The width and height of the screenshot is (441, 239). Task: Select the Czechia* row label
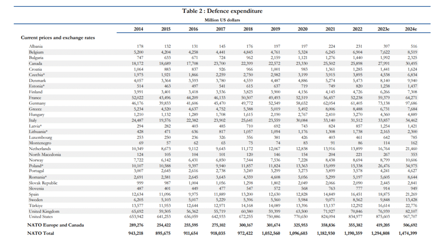coord(37,75)
